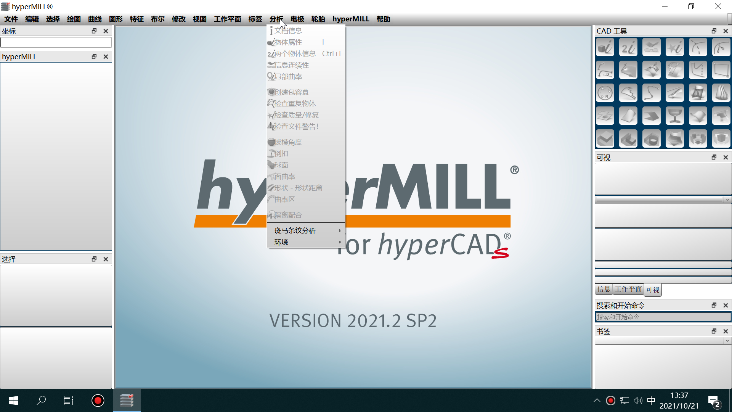The height and width of the screenshot is (412, 732).
Task: Click the curve projected on surface icon
Action: (x=675, y=93)
